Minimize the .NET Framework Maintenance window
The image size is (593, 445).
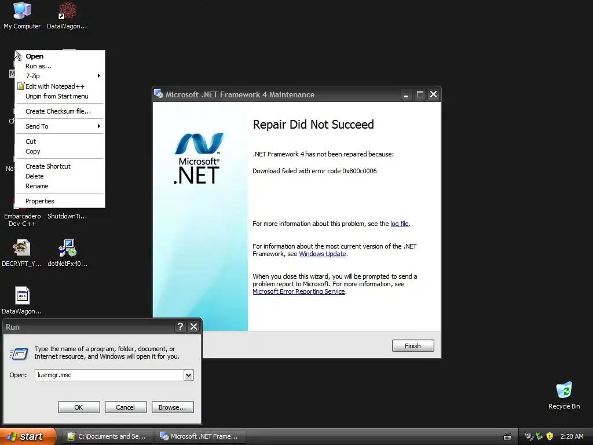406,94
